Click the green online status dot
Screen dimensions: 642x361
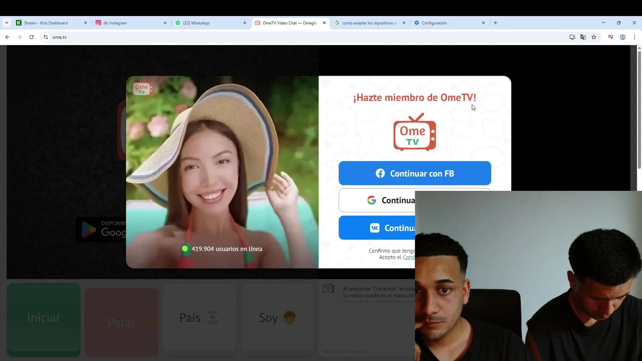tap(185, 249)
